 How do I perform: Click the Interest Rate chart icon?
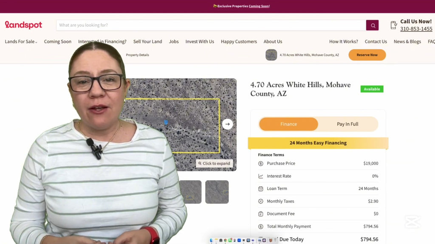[x=261, y=176]
